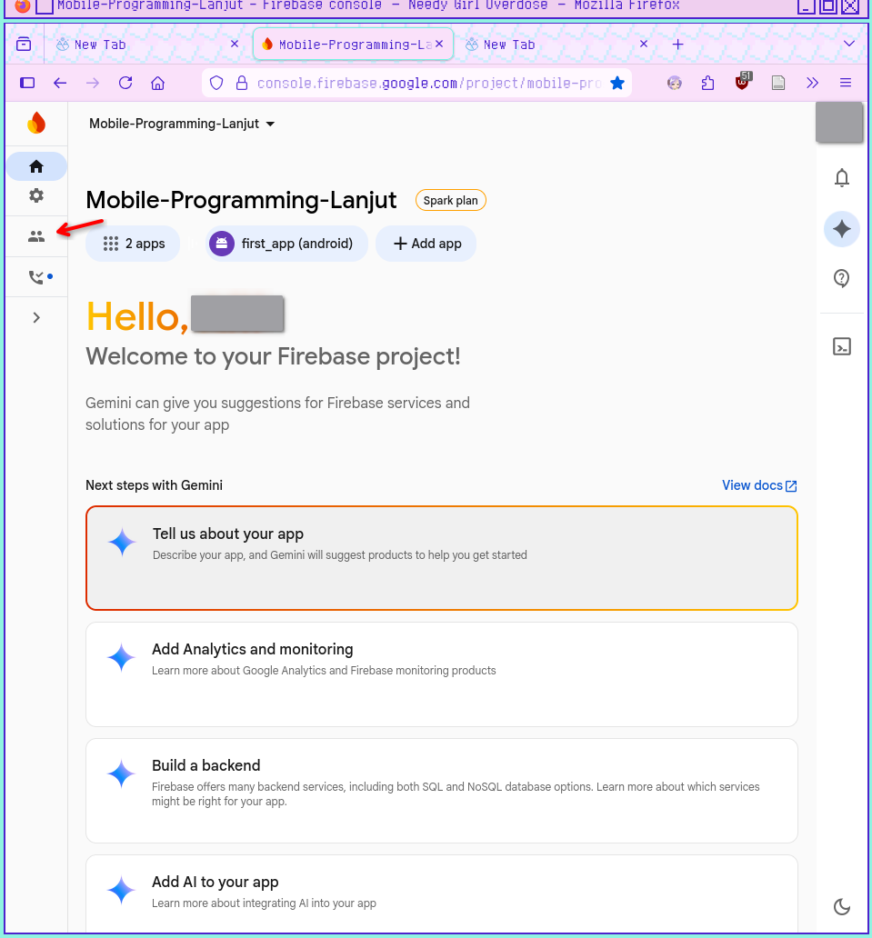Image resolution: width=872 pixels, height=938 pixels.
Task: Click the Add app button
Action: (x=426, y=244)
